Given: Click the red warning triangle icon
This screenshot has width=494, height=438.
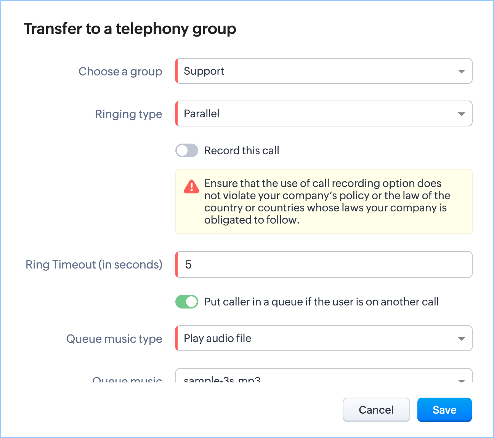Looking at the screenshot, I should pos(191,187).
